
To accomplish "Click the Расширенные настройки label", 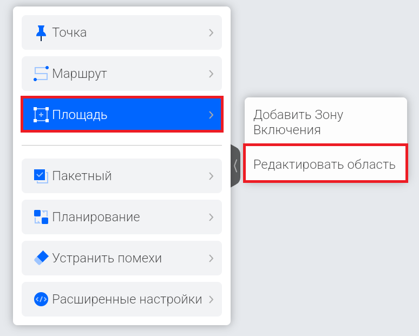I will pyautogui.click(x=127, y=299).
